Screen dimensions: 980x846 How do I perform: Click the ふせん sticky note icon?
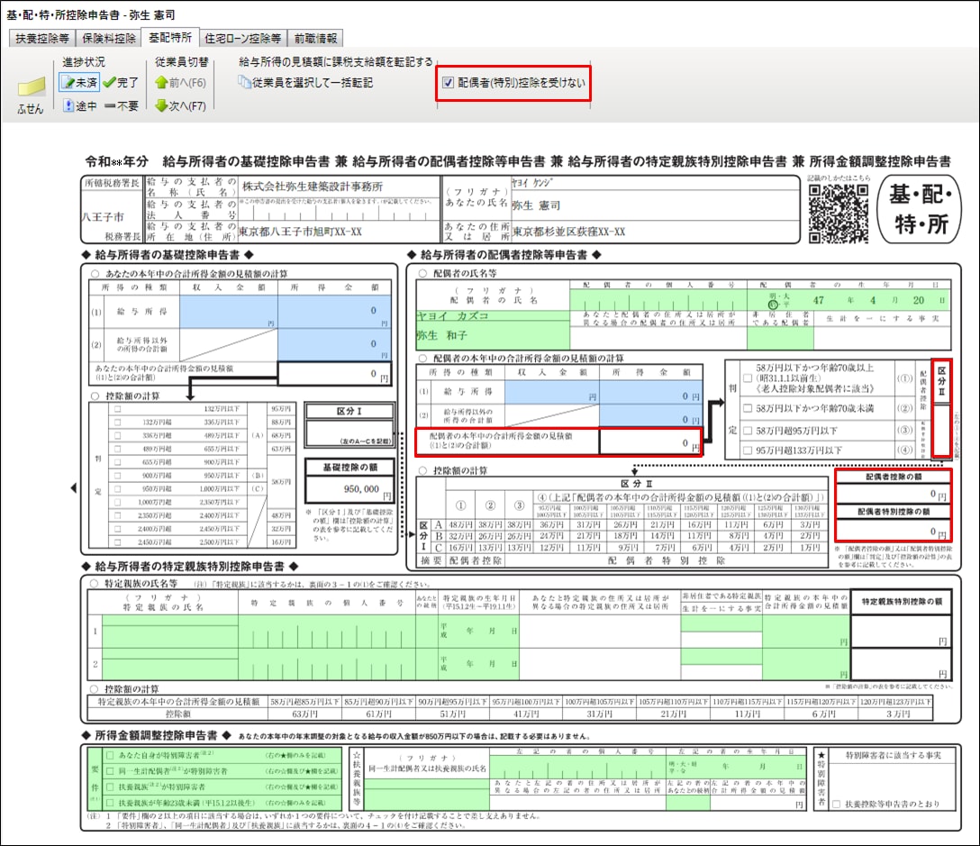tap(32, 90)
